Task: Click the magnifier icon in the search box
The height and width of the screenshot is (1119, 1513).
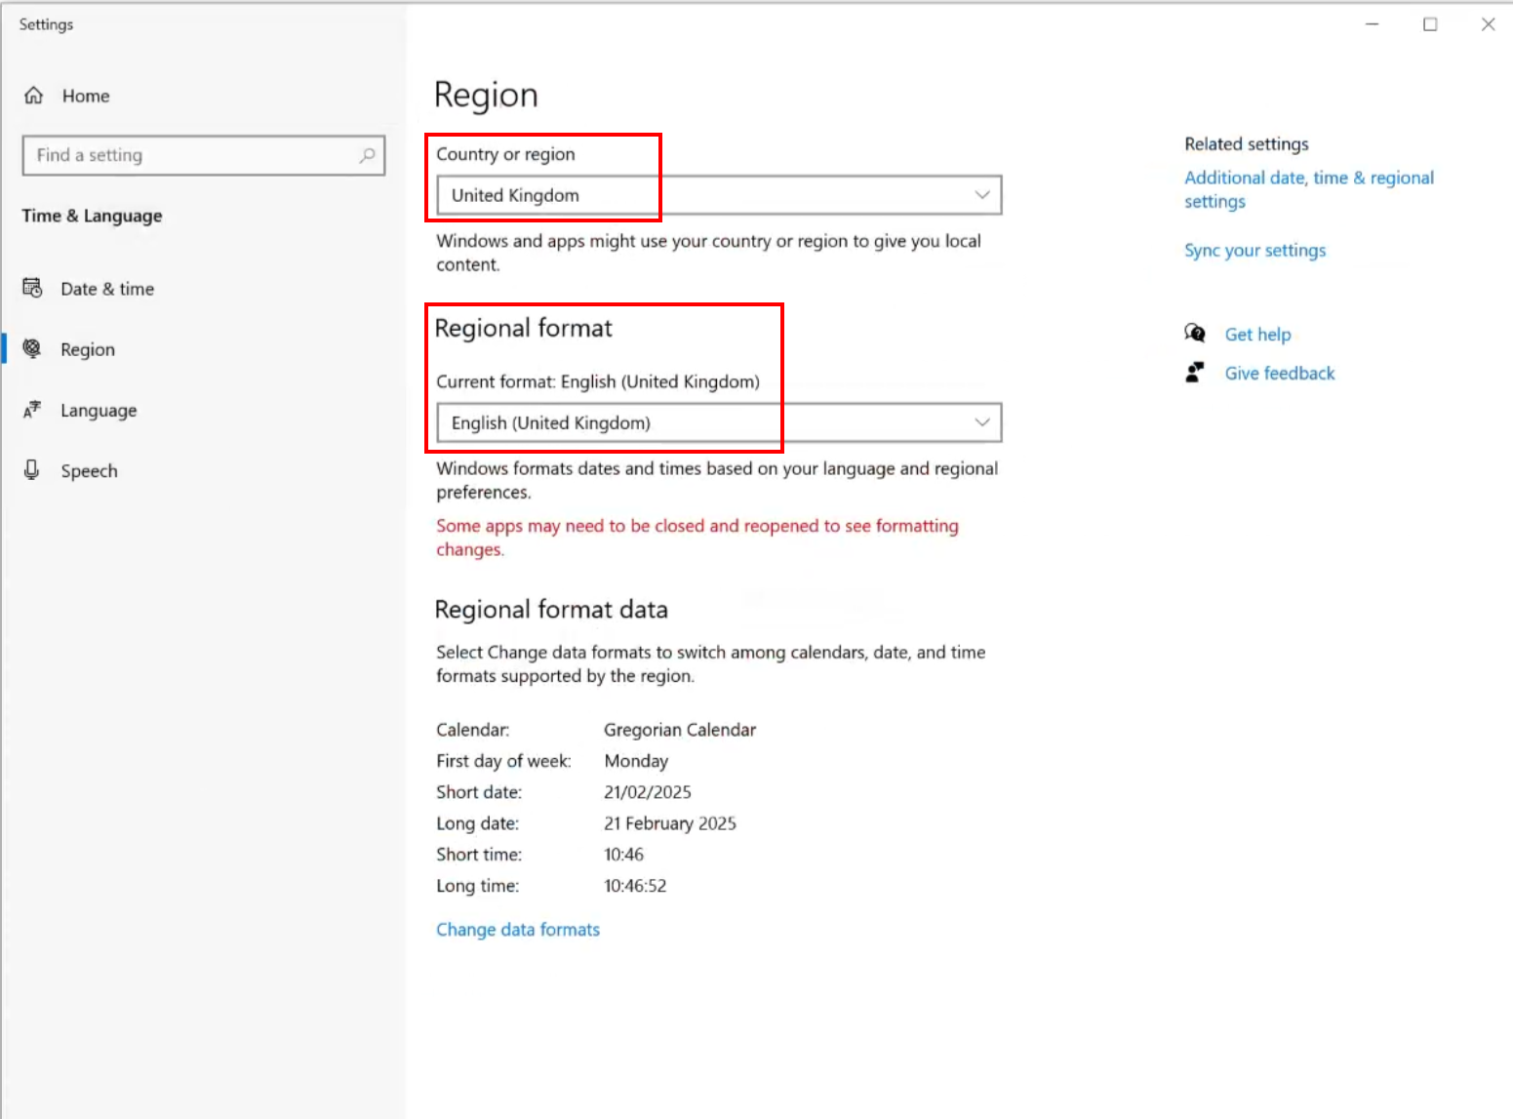Action: pos(368,155)
